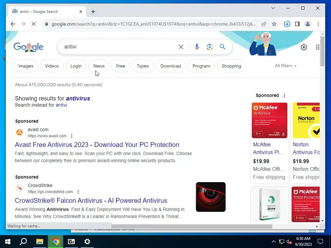Screen dimensions: 331x248
Task: Select the Types filter chip
Action: coord(143,66)
